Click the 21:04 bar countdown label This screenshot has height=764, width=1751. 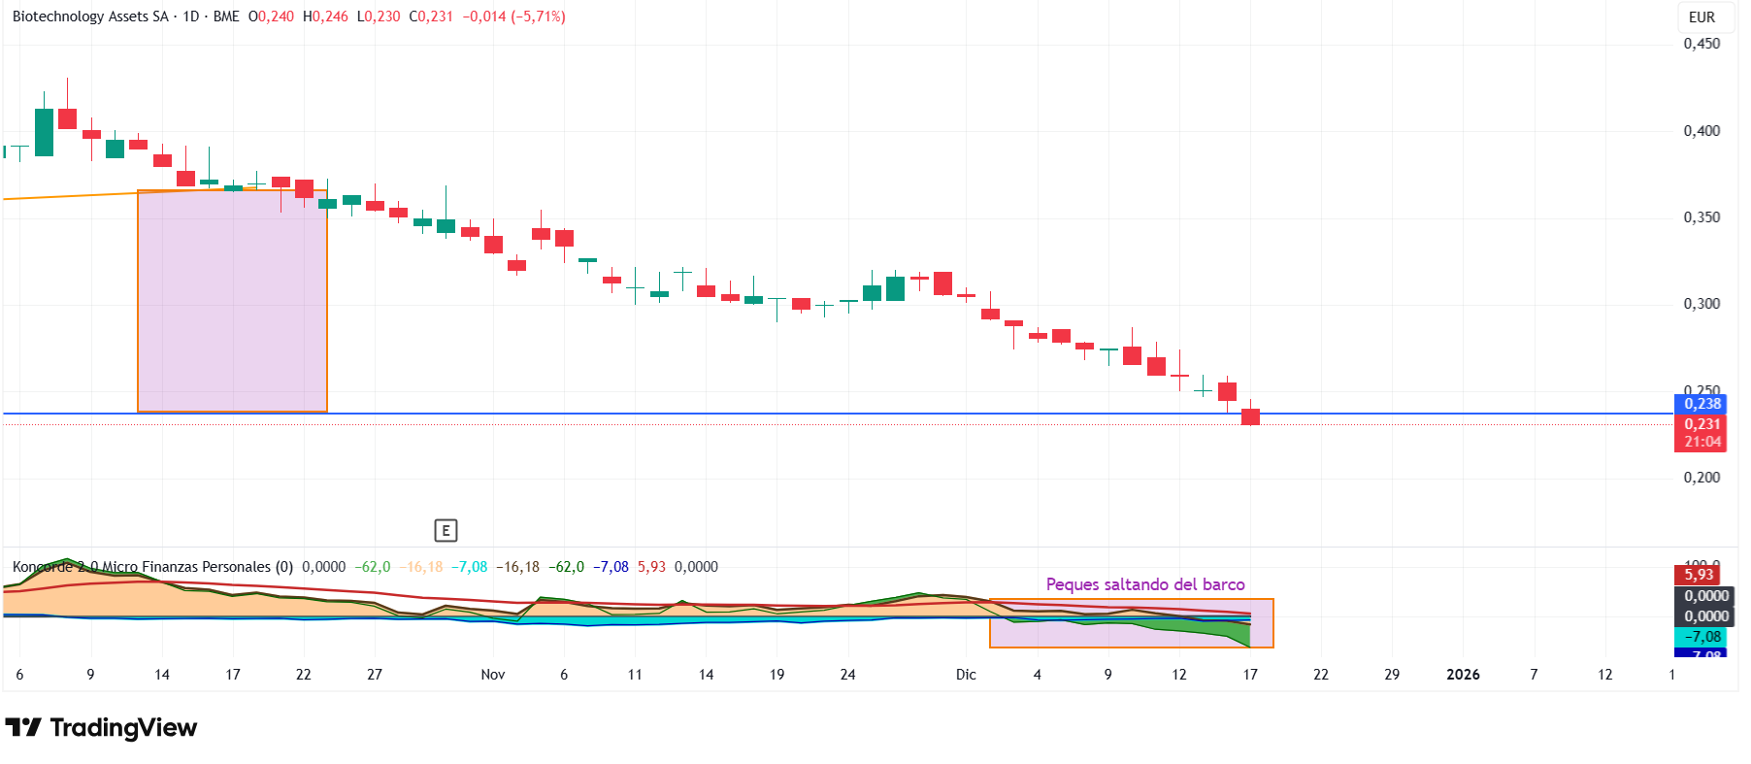coord(1701,442)
